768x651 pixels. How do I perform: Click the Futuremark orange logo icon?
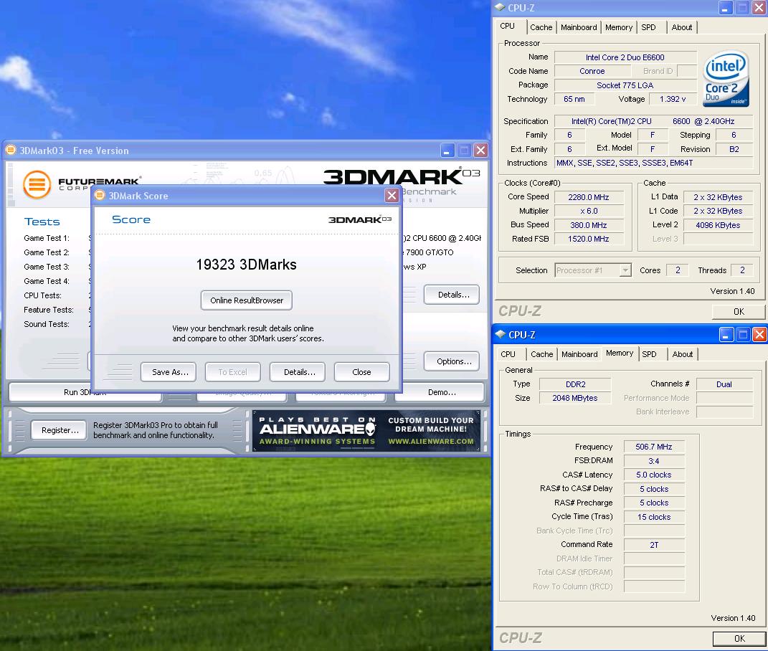click(37, 184)
